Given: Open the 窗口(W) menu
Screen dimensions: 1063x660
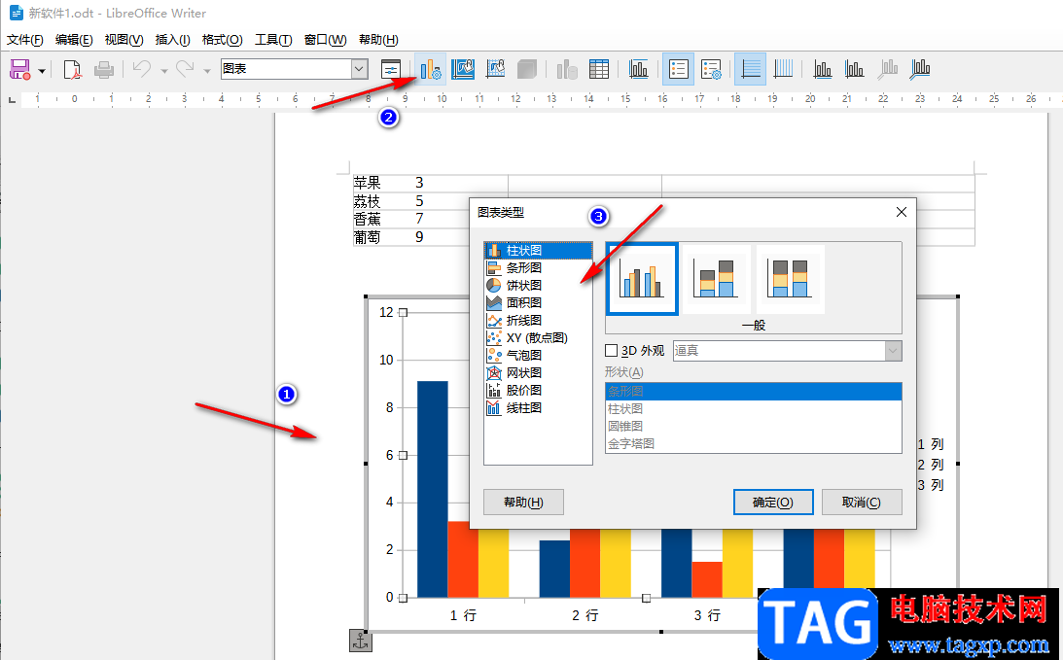Looking at the screenshot, I should 326,40.
